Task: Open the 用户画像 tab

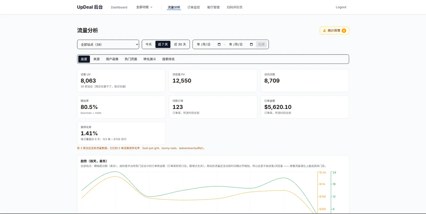Action: [112, 59]
